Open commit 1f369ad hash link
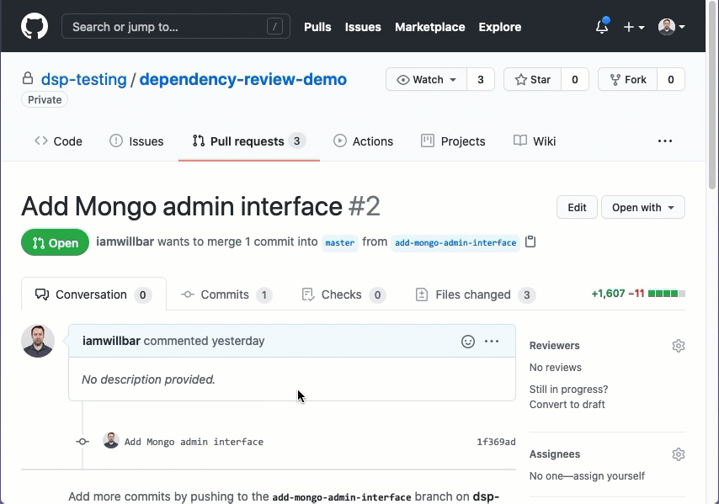Viewport: 719px width, 504px height. pyautogui.click(x=496, y=442)
